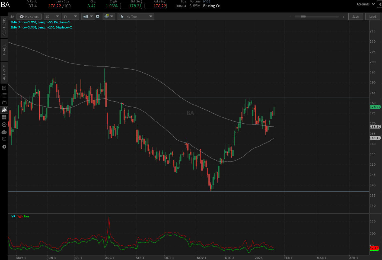Viewport: 382px width, 260px height.
Task: Click the TV media icon in sidebar
Action: pos(4,103)
